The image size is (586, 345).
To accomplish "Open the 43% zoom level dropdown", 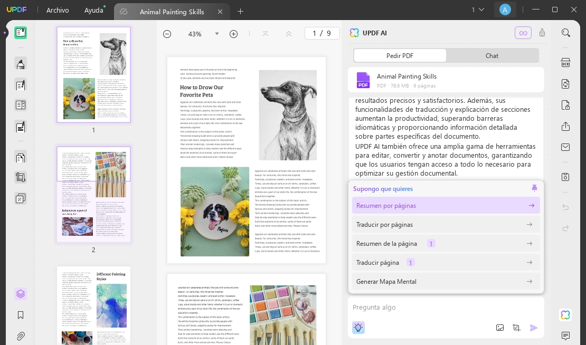I will pos(217,34).
